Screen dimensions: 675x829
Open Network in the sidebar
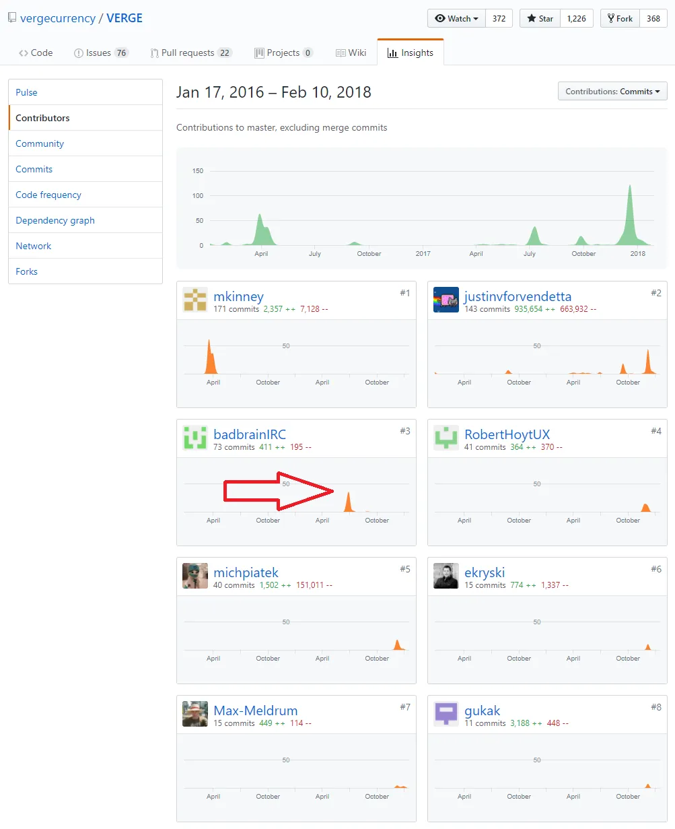pyautogui.click(x=85, y=246)
